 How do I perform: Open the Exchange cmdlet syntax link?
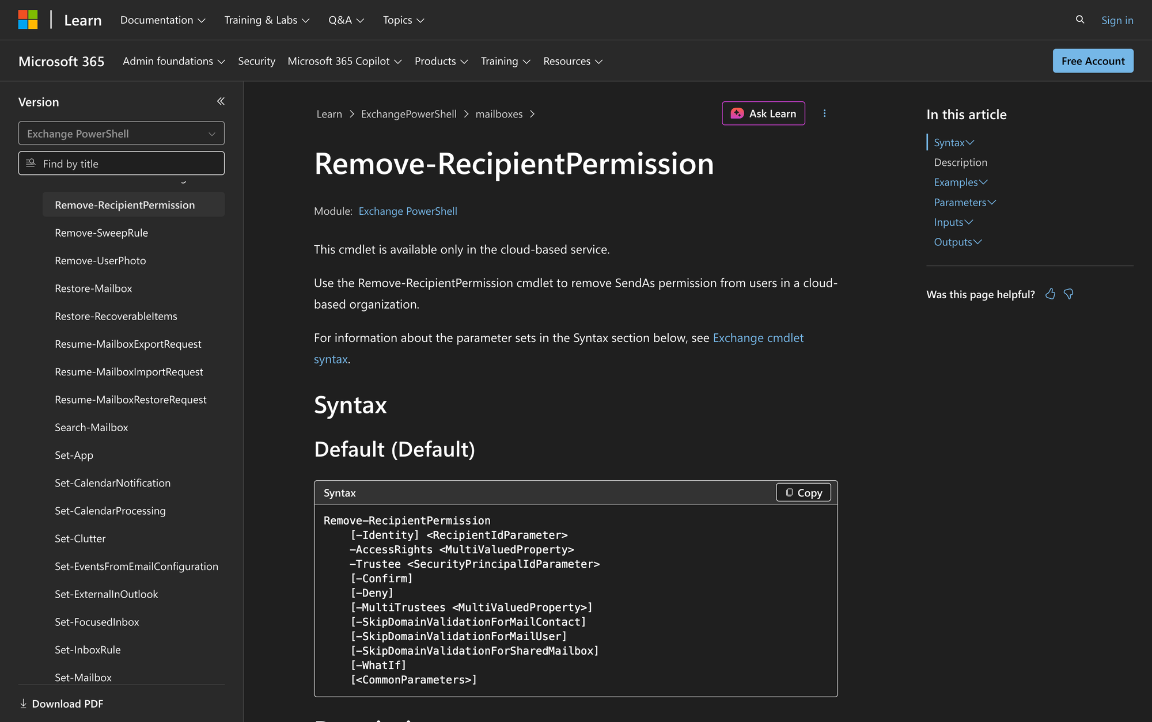(559, 348)
